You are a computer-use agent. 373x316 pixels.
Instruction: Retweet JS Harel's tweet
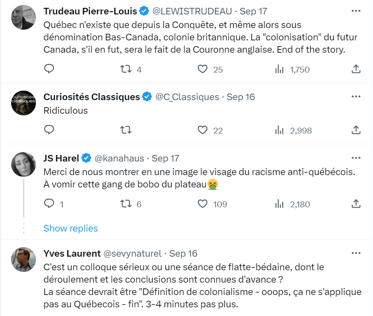(125, 204)
